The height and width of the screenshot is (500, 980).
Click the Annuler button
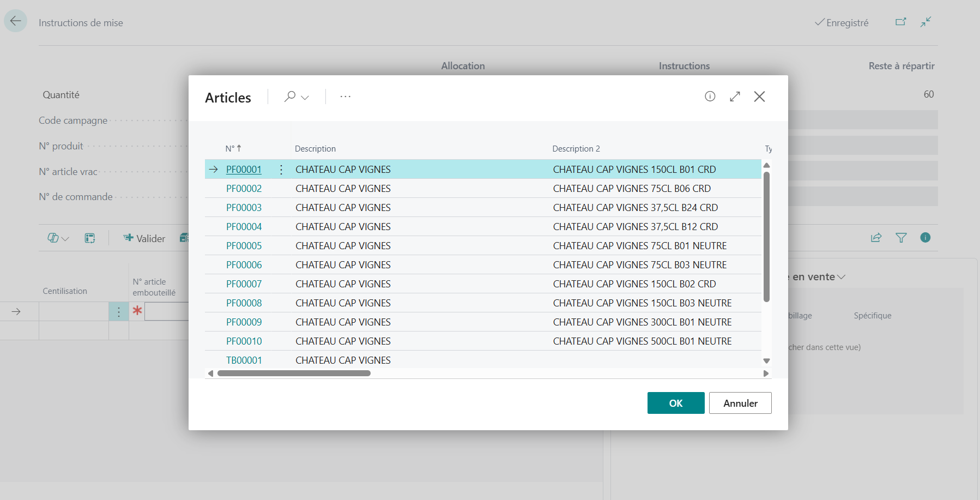[x=740, y=403]
